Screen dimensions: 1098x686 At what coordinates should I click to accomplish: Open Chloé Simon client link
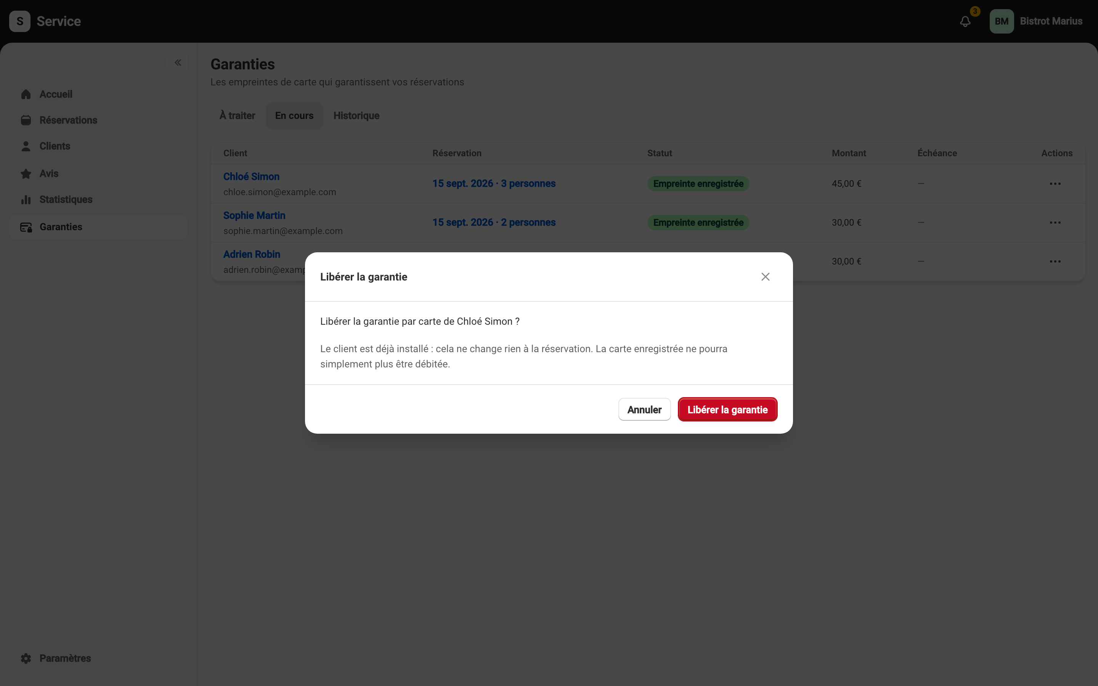251,176
